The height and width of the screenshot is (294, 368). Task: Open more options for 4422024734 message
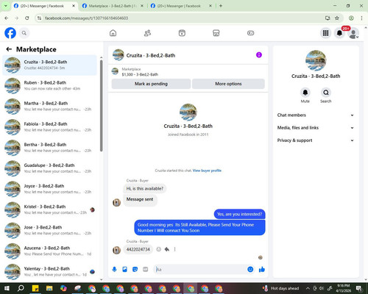(x=174, y=249)
